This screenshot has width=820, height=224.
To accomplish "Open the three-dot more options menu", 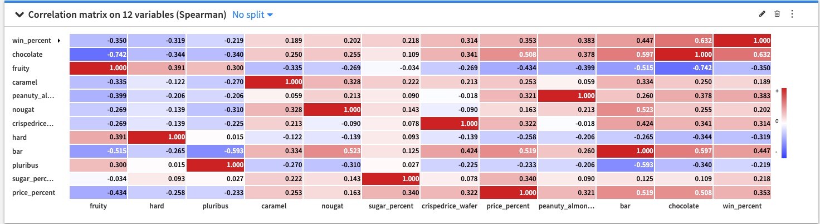I will (792, 14).
